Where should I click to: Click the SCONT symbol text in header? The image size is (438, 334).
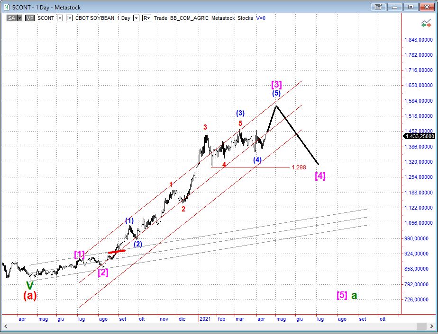46,18
